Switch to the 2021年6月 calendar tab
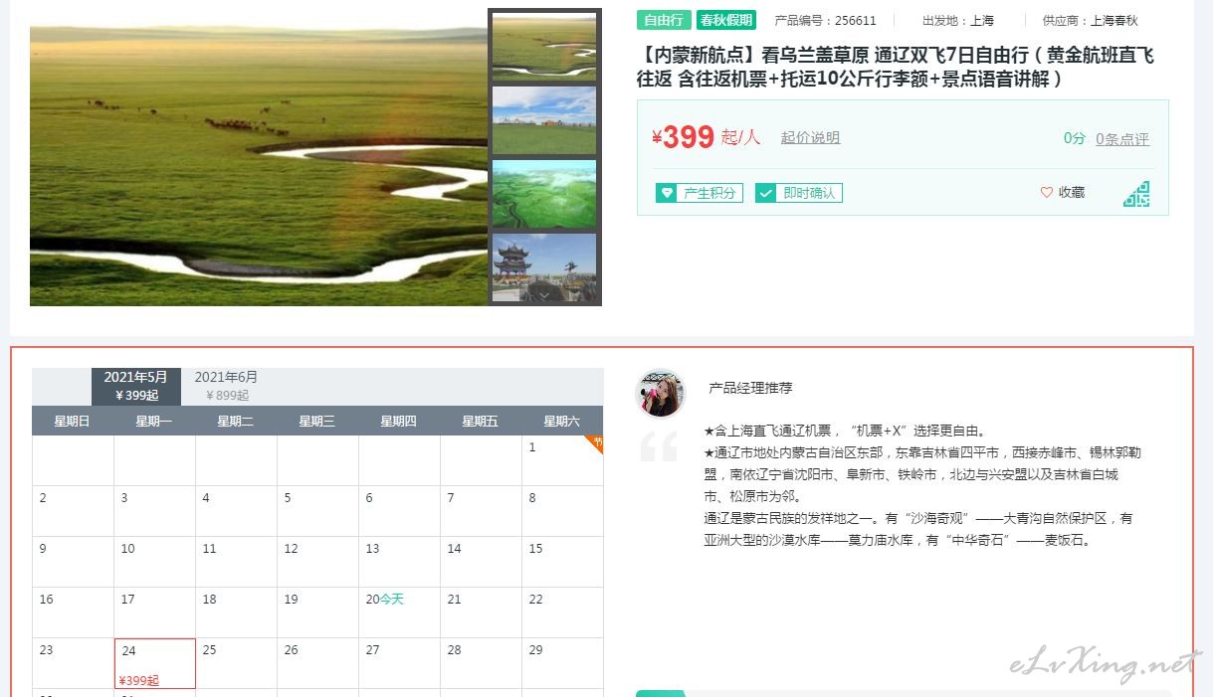 226,386
